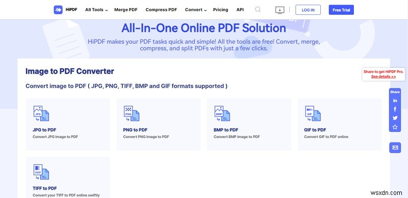Share on Facebook via sidebar icon

(x=395, y=109)
